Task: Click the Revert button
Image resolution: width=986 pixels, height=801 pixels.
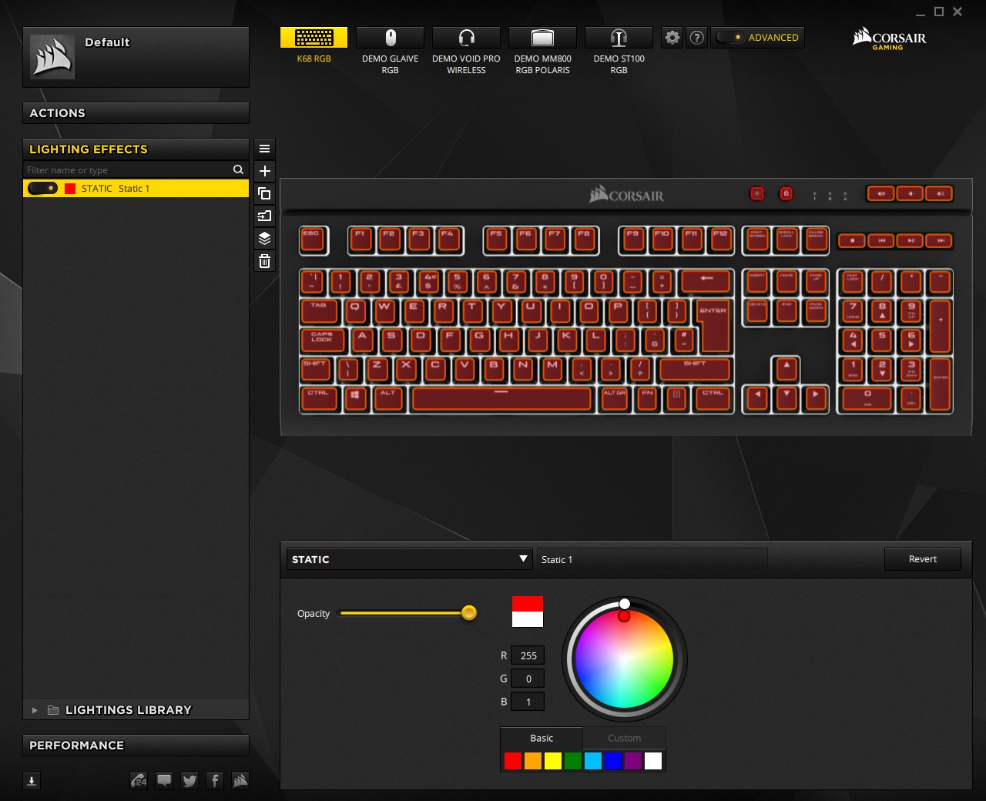Action: point(923,559)
